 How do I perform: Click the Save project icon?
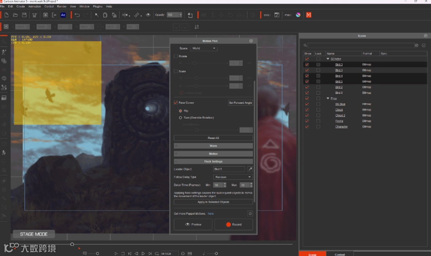[24, 15]
